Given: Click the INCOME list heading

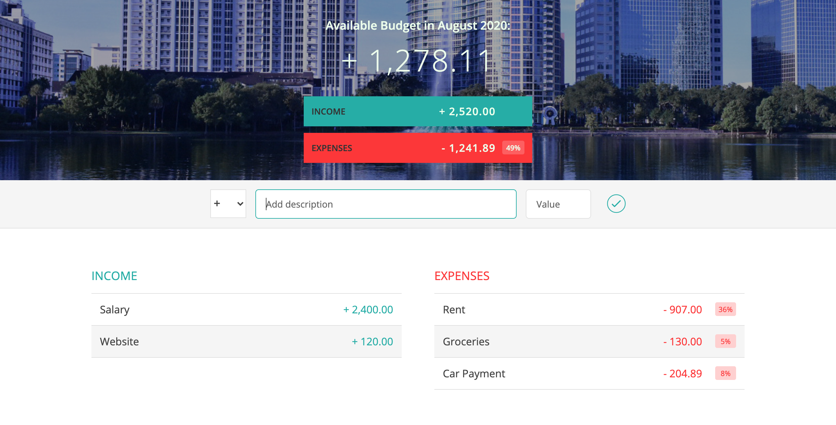Looking at the screenshot, I should tap(114, 276).
